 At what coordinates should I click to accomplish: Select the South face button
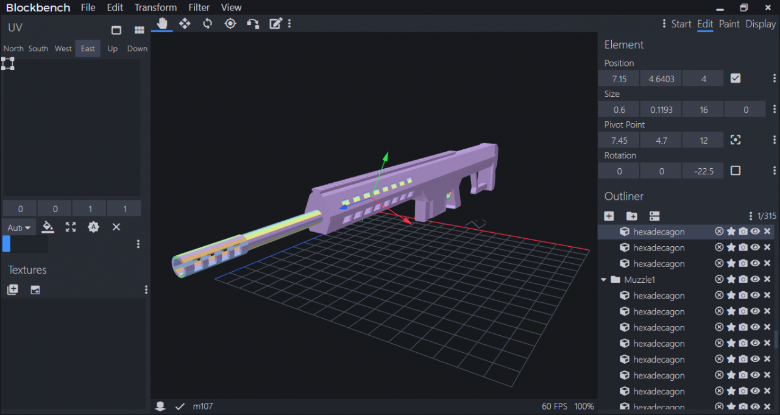[38, 49]
